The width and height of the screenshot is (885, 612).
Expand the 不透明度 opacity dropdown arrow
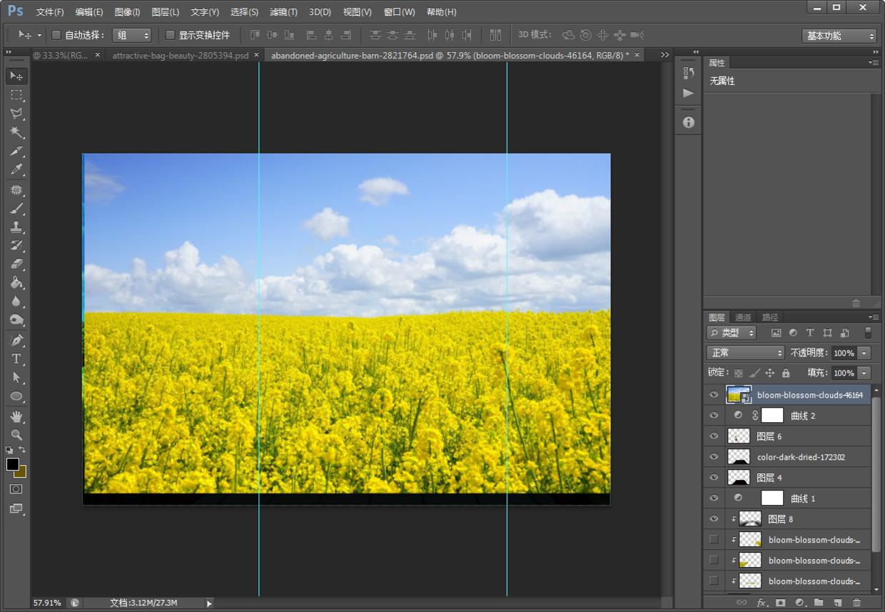864,353
